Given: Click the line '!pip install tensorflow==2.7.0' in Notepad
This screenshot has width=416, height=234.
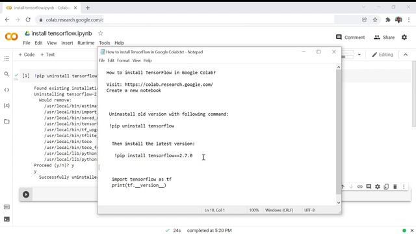Looking at the screenshot, I should point(153,156).
